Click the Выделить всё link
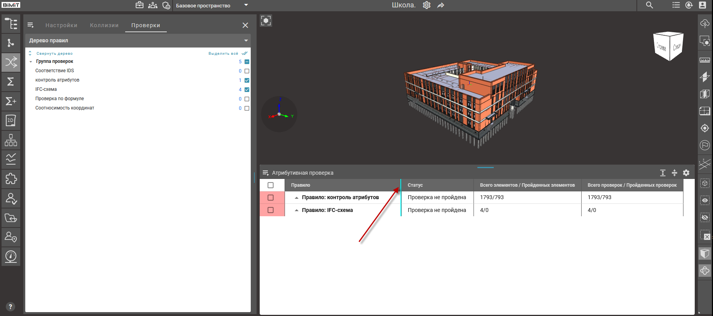 pos(223,54)
